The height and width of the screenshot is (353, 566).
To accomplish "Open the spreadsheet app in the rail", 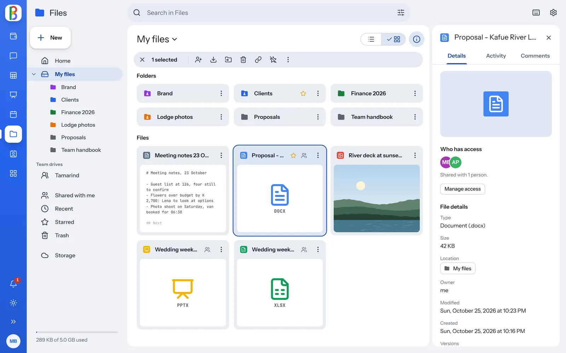I will (x=13, y=75).
